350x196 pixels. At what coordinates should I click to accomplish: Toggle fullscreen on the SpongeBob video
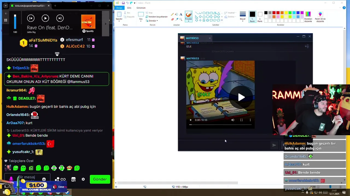241,120
